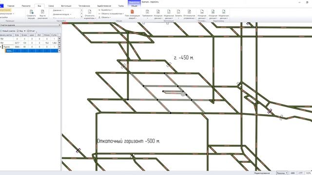This screenshot has width=312, height=175.
Task: Click the Отчет report icon in panel
Action: click(28, 31)
